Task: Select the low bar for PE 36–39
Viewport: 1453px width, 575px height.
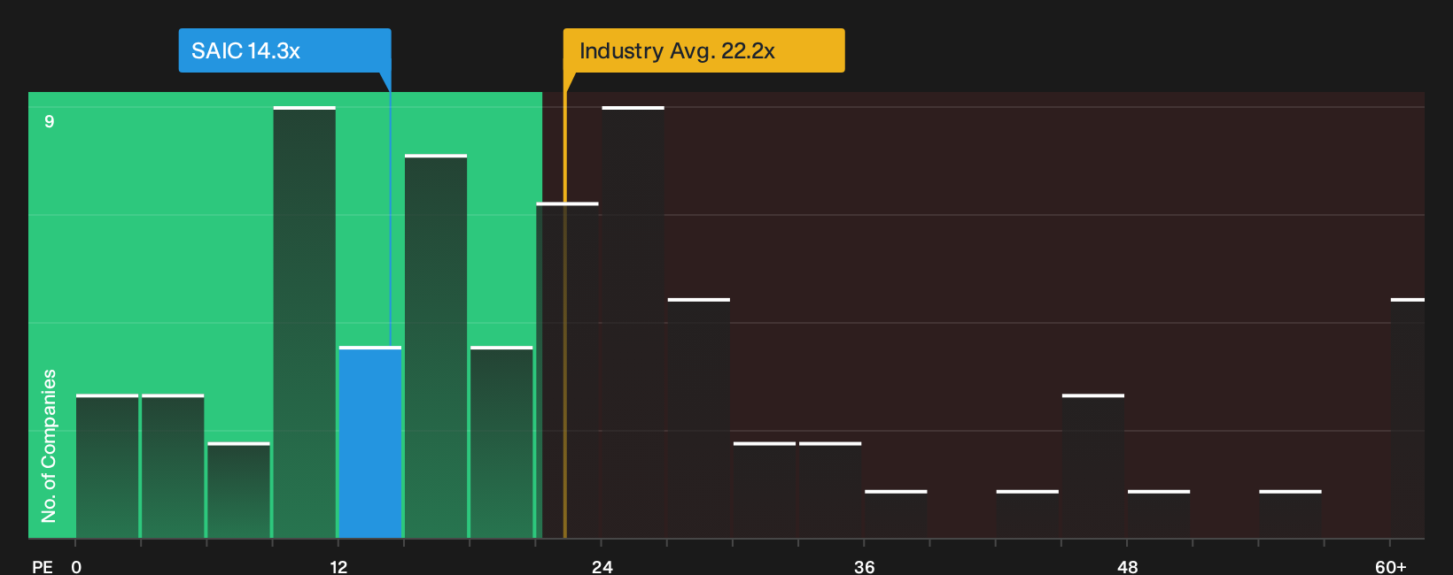Action: pyautogui.click(x=896, y=514)
